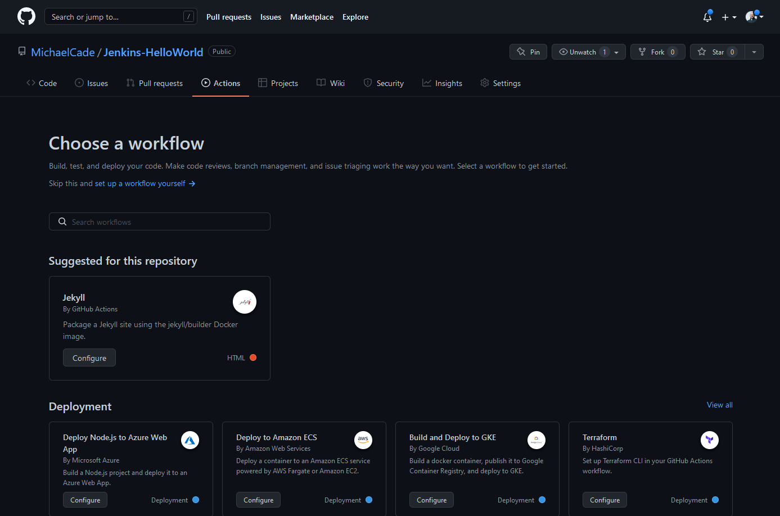Fork the repository
This screenshot has height=516, width=780.
click(x=657, y=52)
